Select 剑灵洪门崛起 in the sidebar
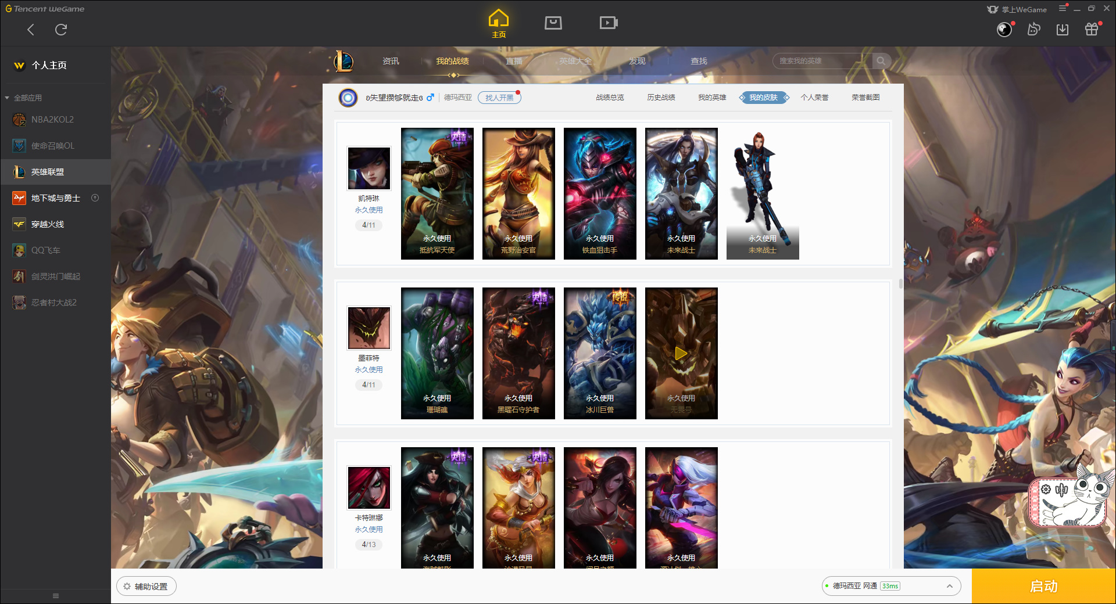The width and height of the screenshot is (1116, 604). (x=55, y=276)
